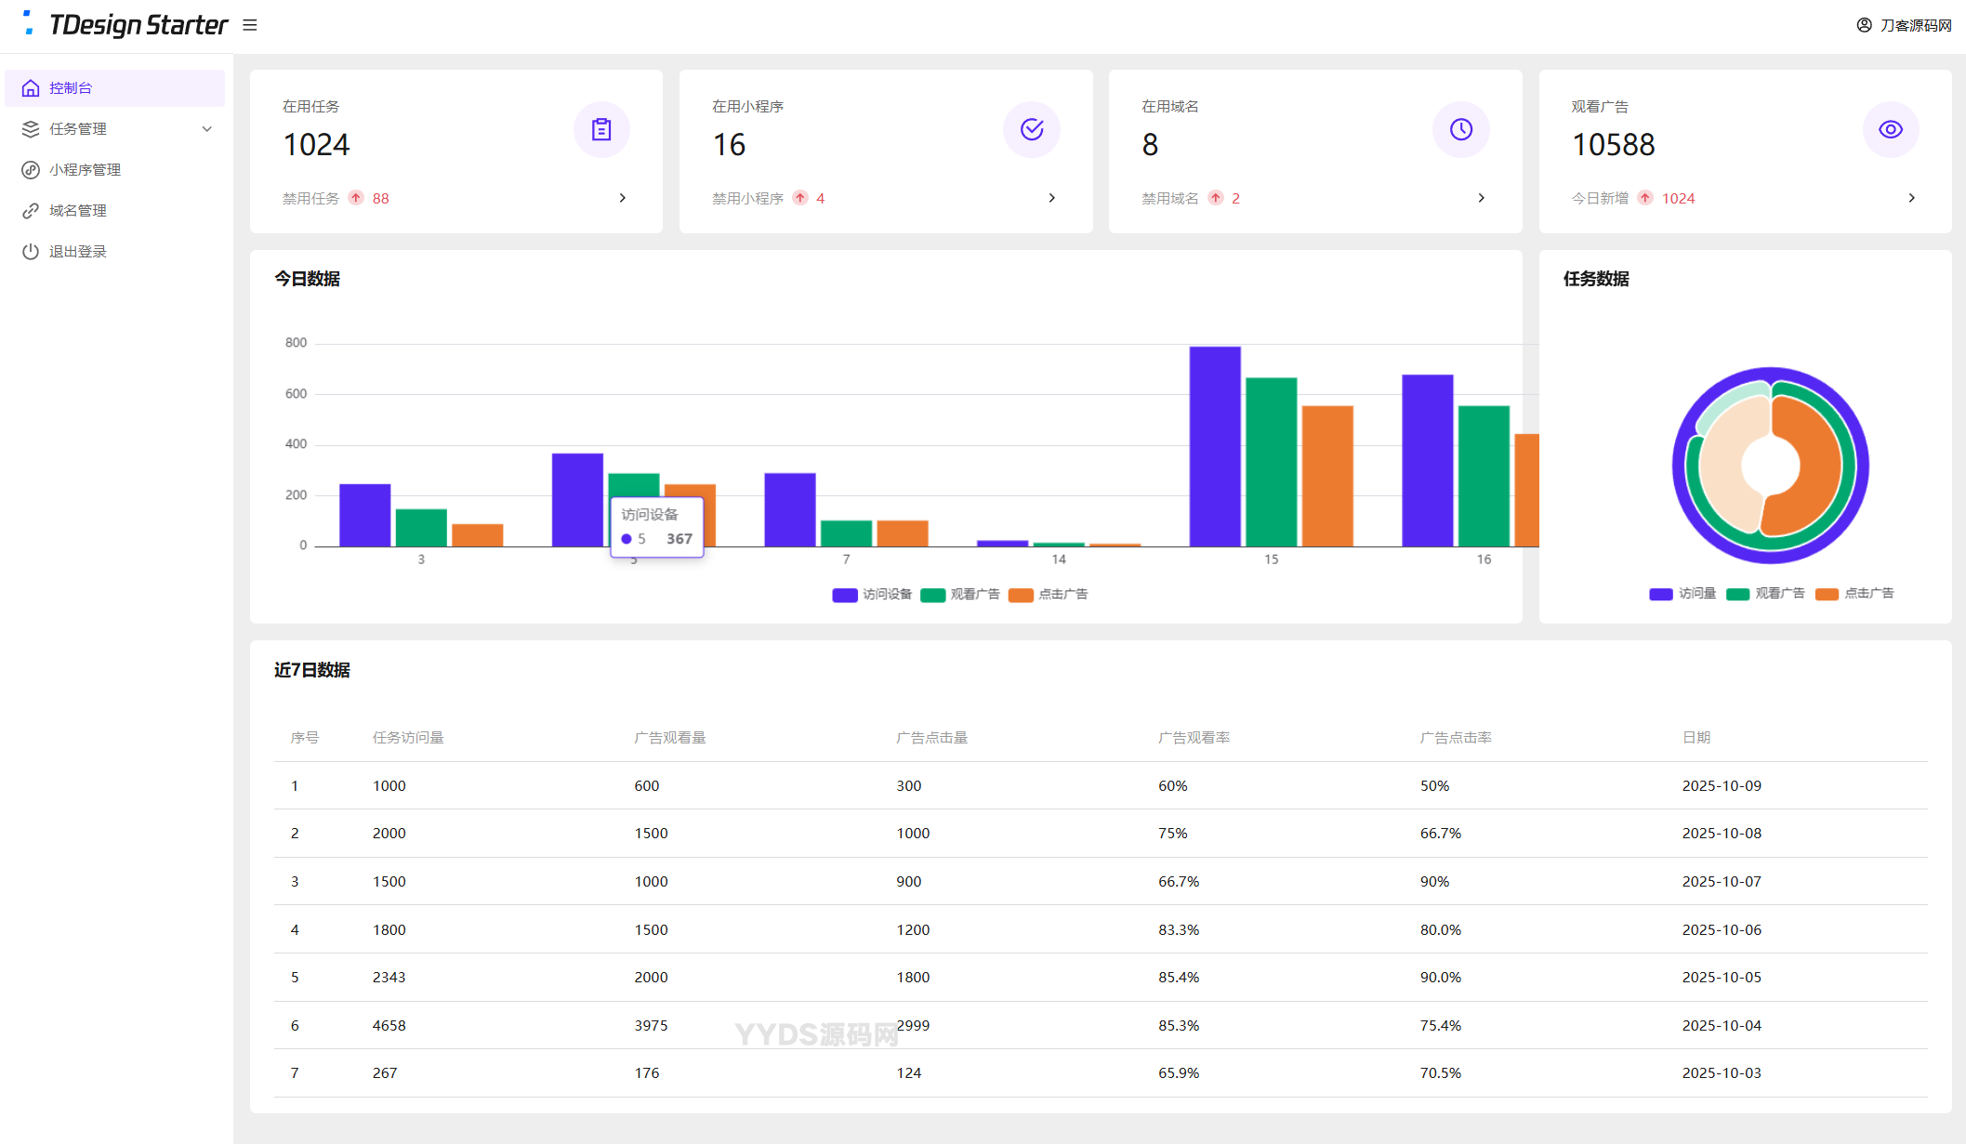
Task: Click the hamburger menu collapse icon
Action: tap(249, 25)
